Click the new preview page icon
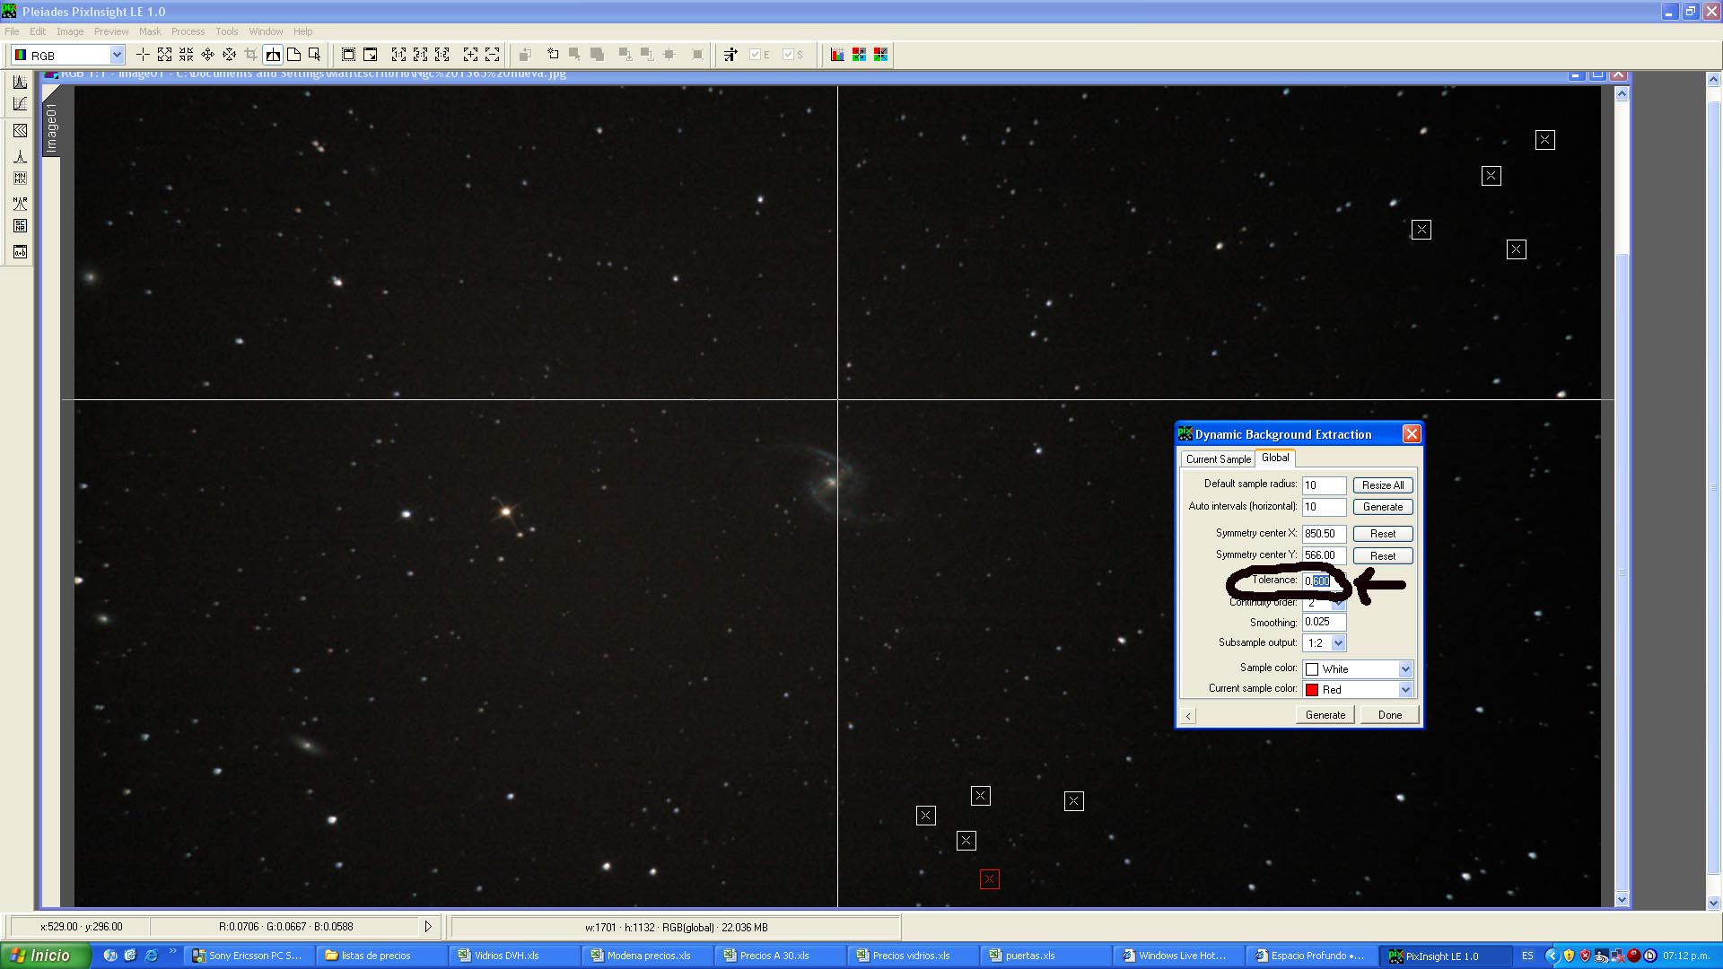This screenshot has width=1723, height=969. pyautogui.click(x=293, y=55)
